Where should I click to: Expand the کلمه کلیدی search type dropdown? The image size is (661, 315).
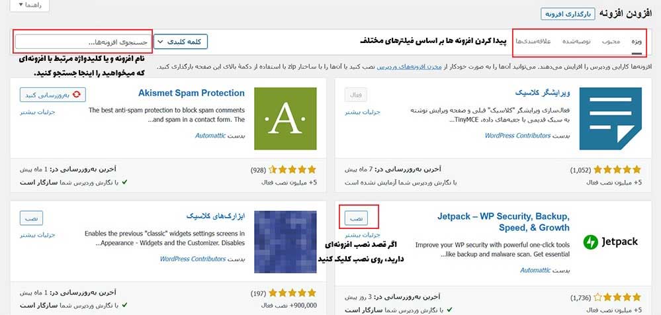click(x=181, y=42)
